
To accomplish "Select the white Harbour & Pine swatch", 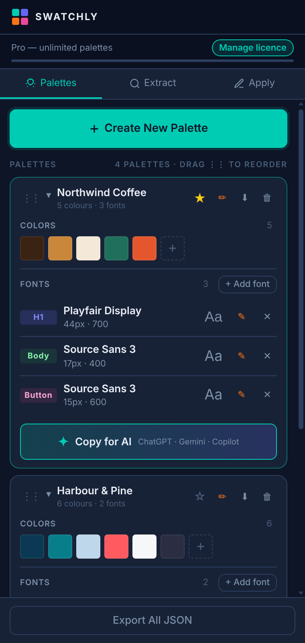I will [144, 547].
